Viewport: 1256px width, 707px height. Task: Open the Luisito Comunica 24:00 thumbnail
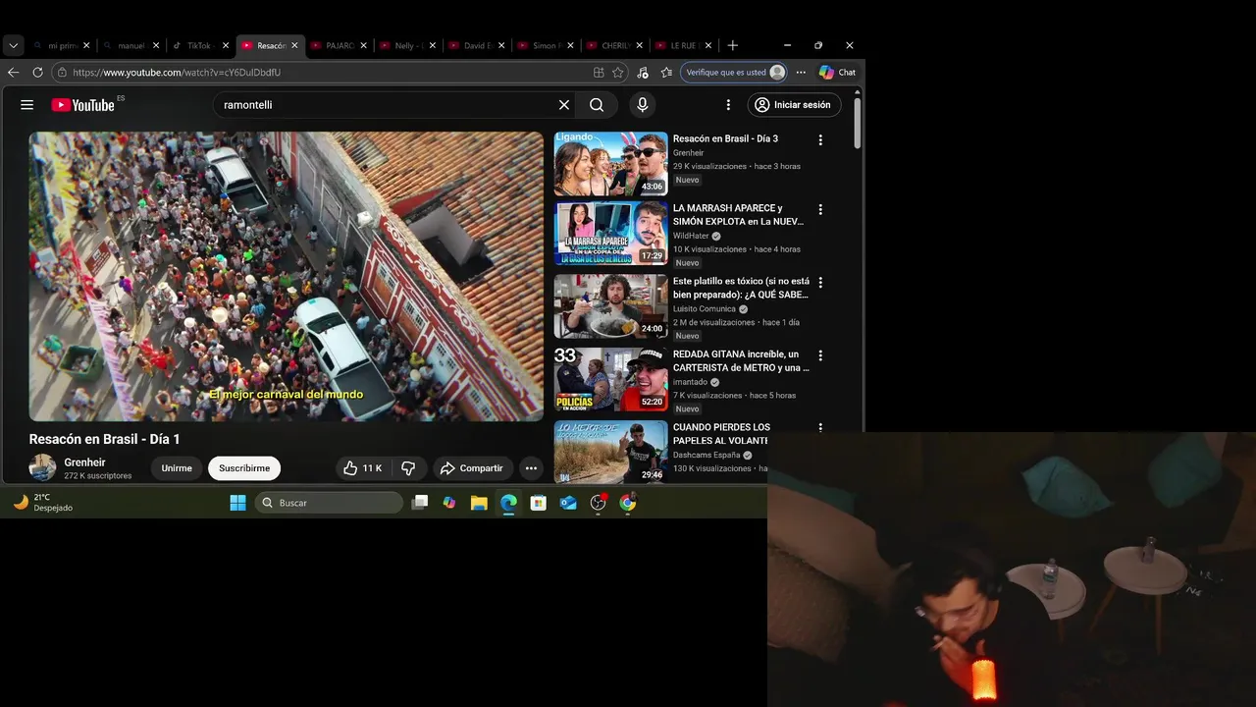(611, 306)
